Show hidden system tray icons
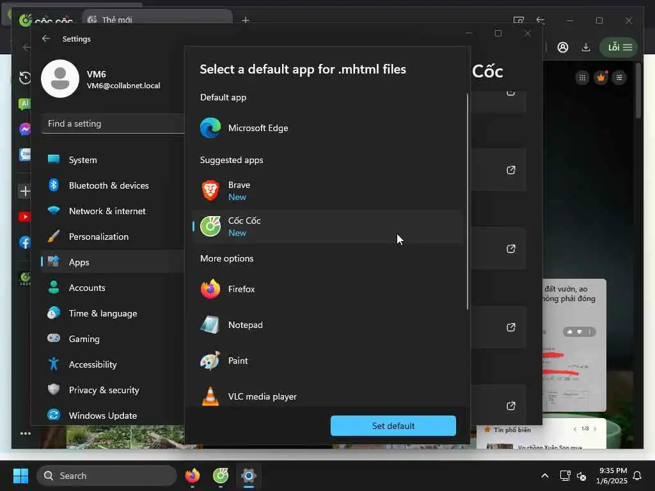655x491 pixels. point(545,476)
